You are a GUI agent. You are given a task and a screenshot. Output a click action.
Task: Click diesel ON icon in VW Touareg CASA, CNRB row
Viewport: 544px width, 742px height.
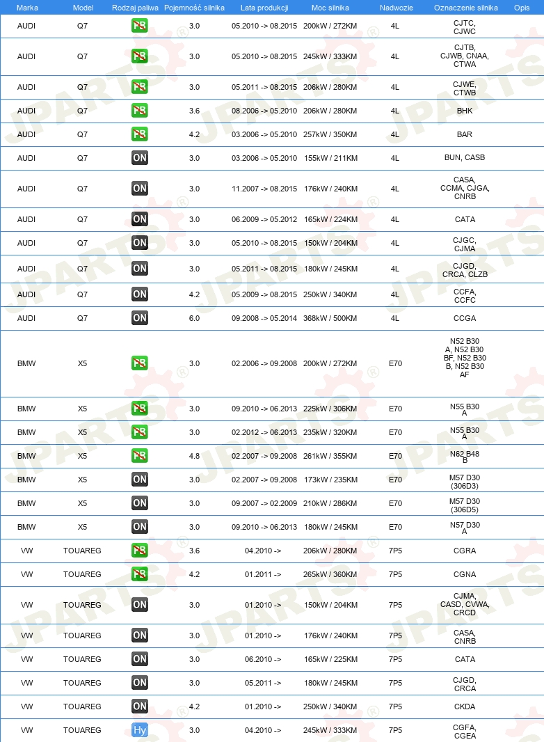pos(140,636)
